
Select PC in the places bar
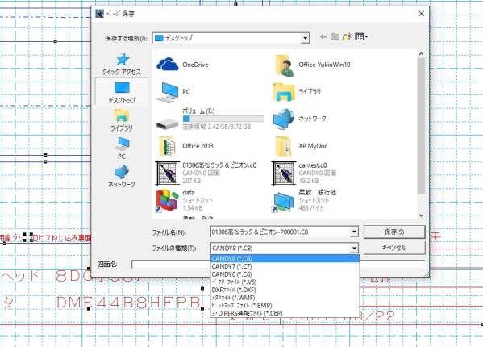(122, 148)
